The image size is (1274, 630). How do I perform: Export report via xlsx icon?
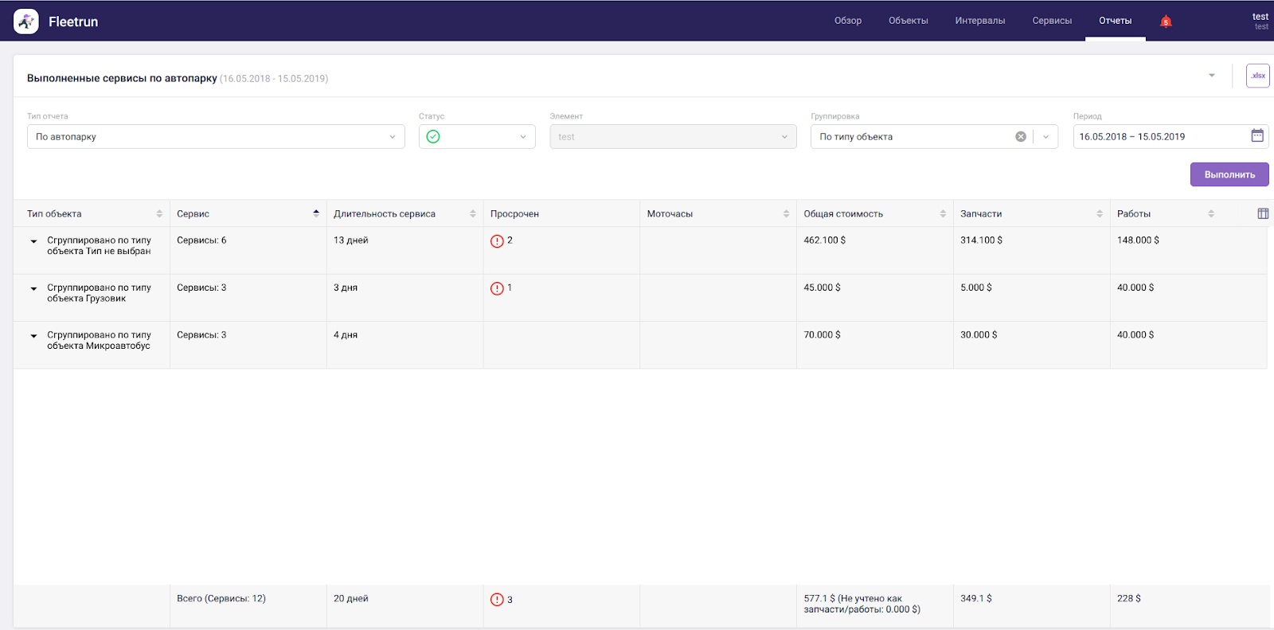tap(1257, 76)
